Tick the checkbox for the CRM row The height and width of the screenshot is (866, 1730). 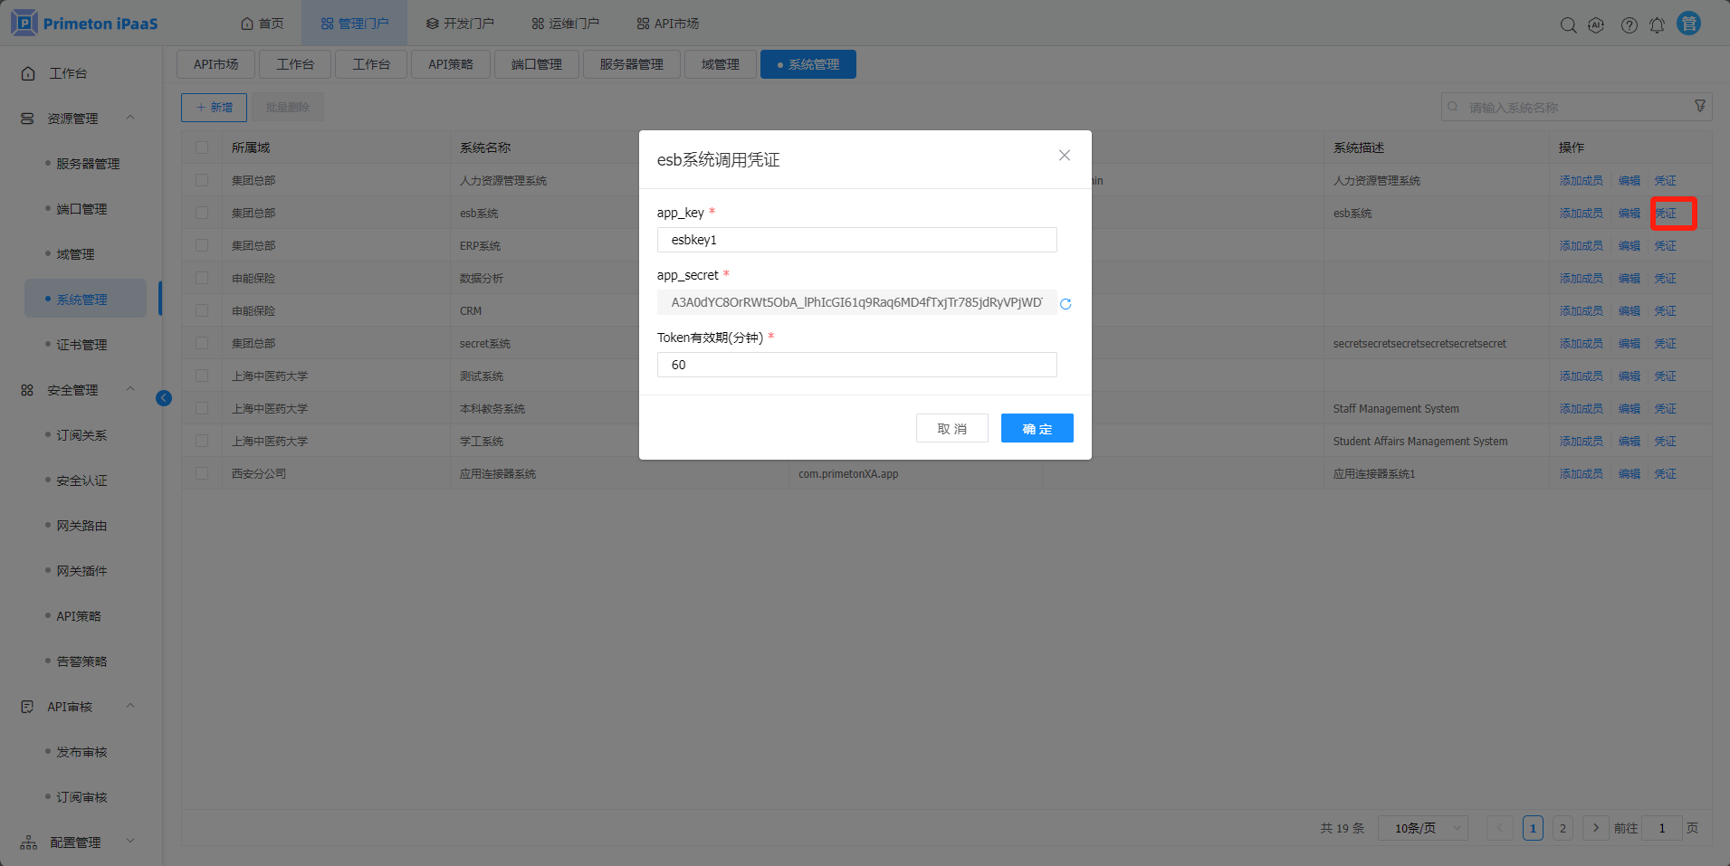click(202, 310)
